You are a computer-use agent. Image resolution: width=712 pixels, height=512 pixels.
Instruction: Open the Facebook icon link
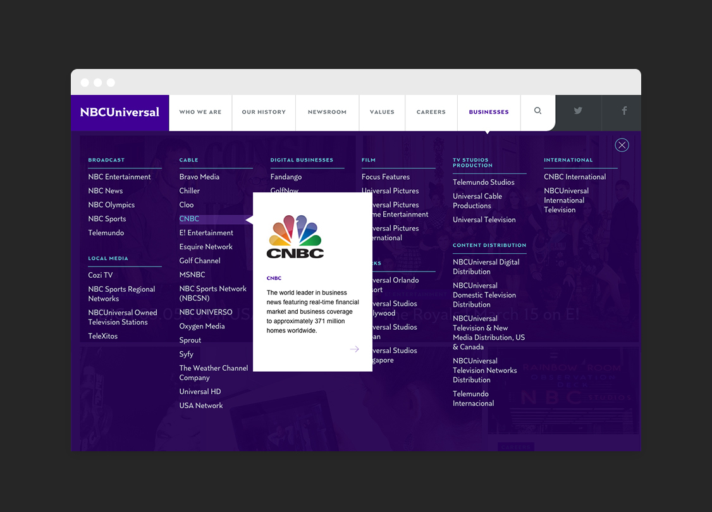624,111
